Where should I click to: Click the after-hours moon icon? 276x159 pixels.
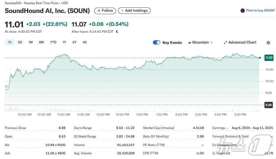tap(117, 32)
